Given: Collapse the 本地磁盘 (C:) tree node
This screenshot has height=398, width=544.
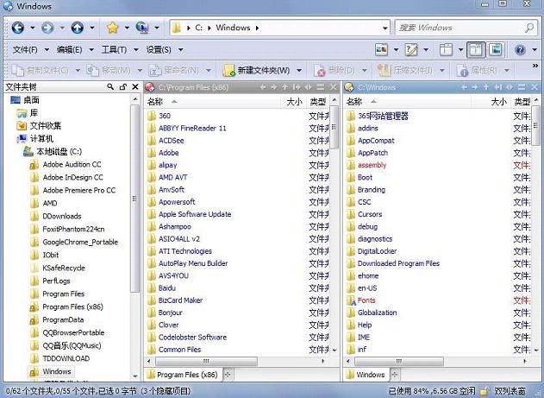Looking at the screenshot, I should coord(18,151).
